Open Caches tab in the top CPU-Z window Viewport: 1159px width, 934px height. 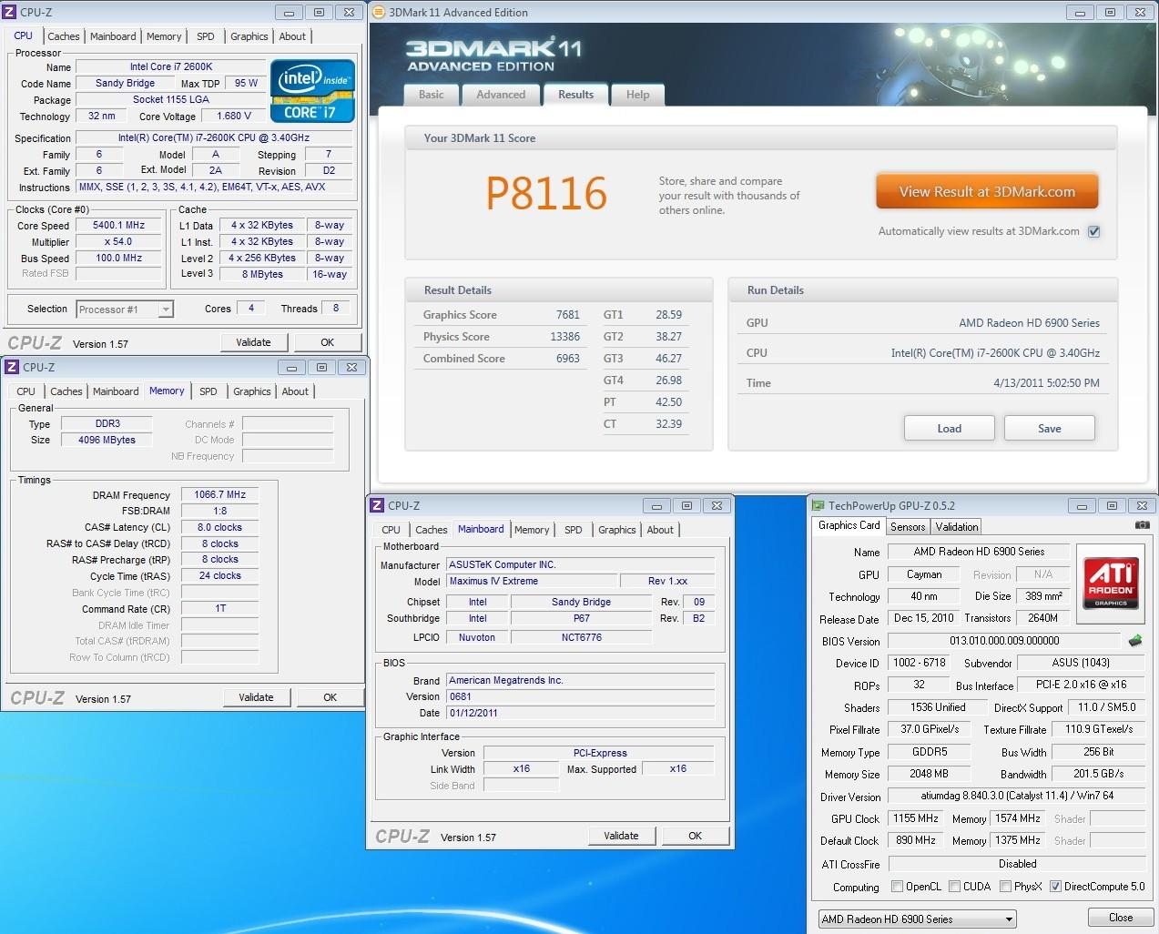pos(64,36)
